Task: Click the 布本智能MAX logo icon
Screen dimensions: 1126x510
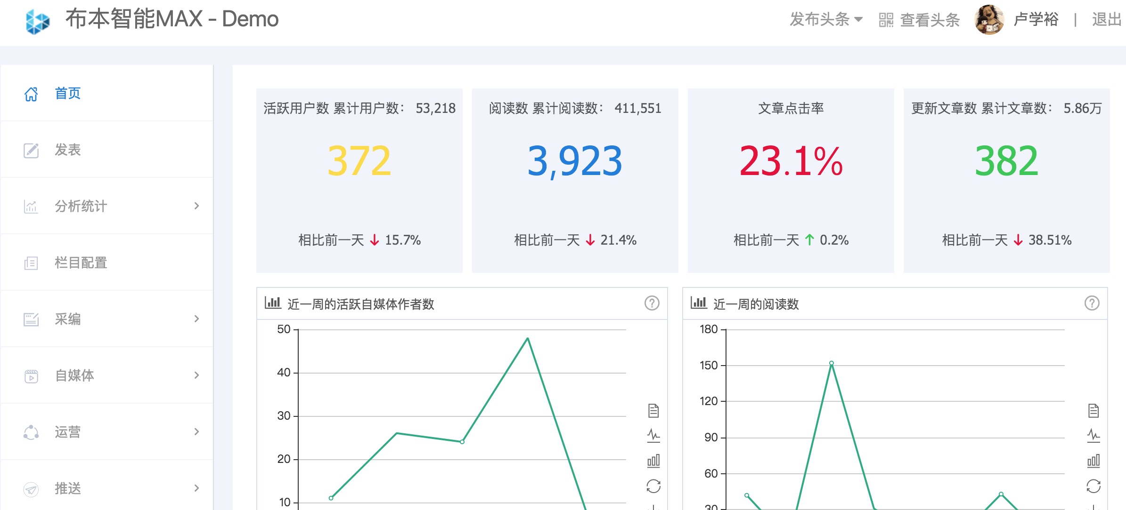Action: (x=38, y=21)
